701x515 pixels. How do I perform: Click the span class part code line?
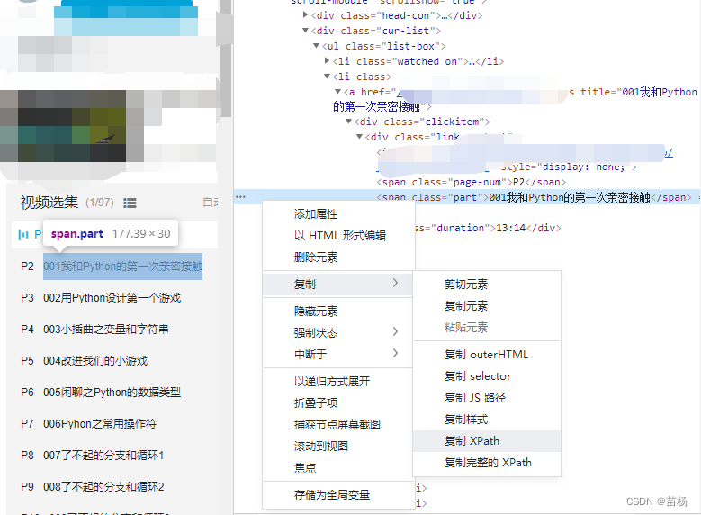pos(535,197)
